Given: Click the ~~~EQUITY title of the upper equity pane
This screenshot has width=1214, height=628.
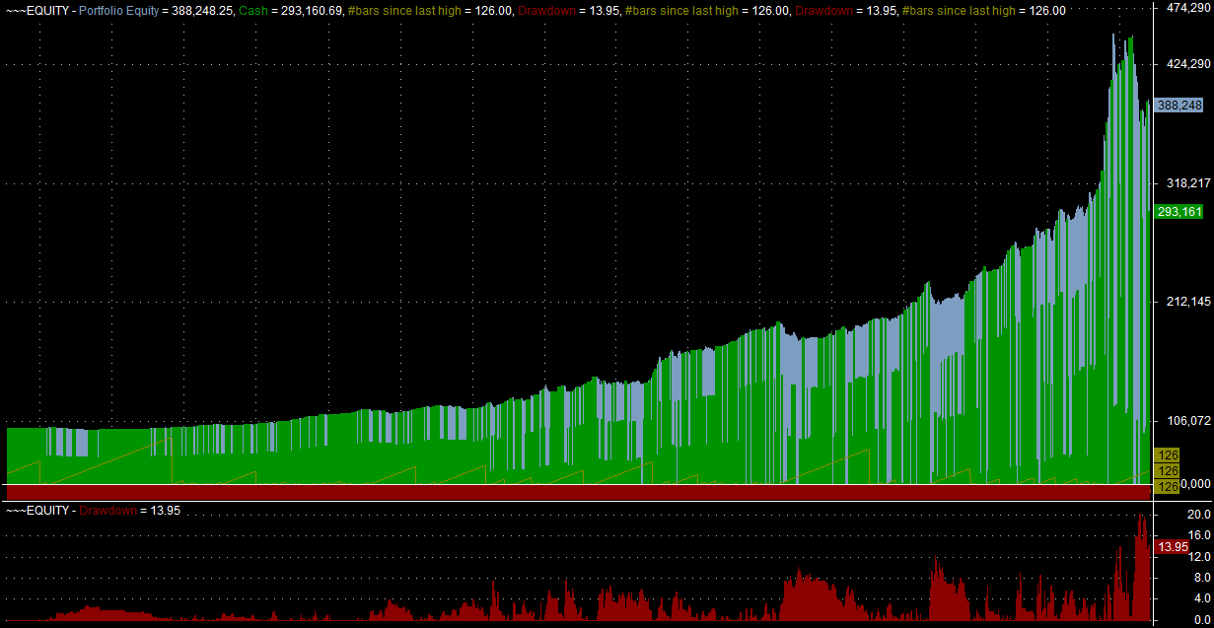Looking at the screenshot, I should pos(36,10).
